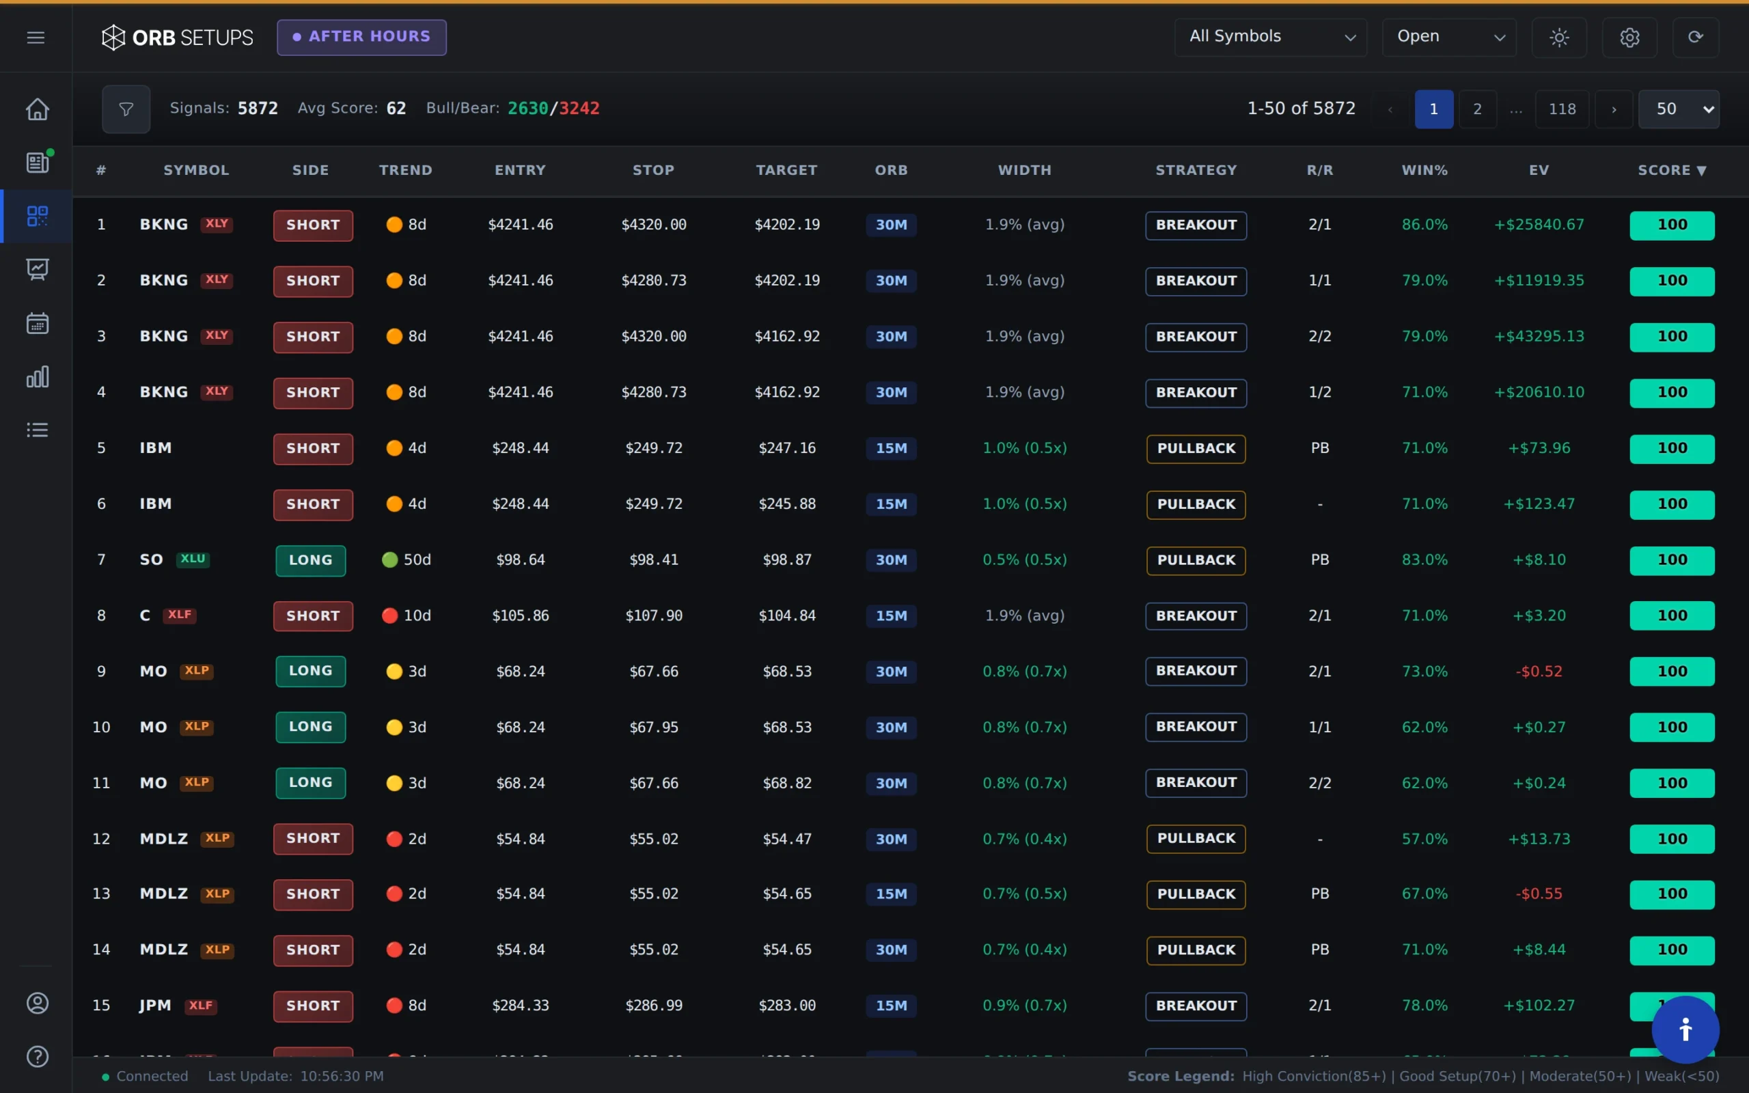This screenshot has height=1093, width=1749.
Task: Go to page 2
Action: [x=1477, y=109]
